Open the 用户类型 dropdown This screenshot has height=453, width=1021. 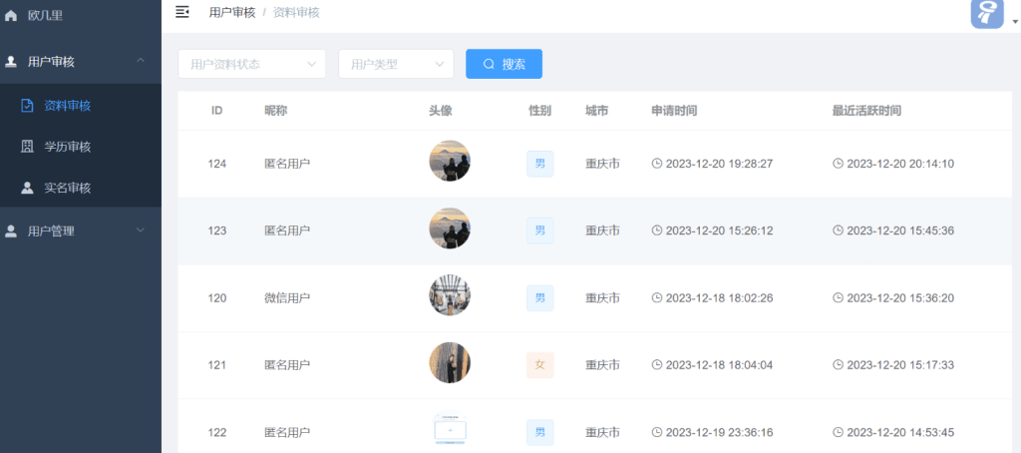point(396,64)
